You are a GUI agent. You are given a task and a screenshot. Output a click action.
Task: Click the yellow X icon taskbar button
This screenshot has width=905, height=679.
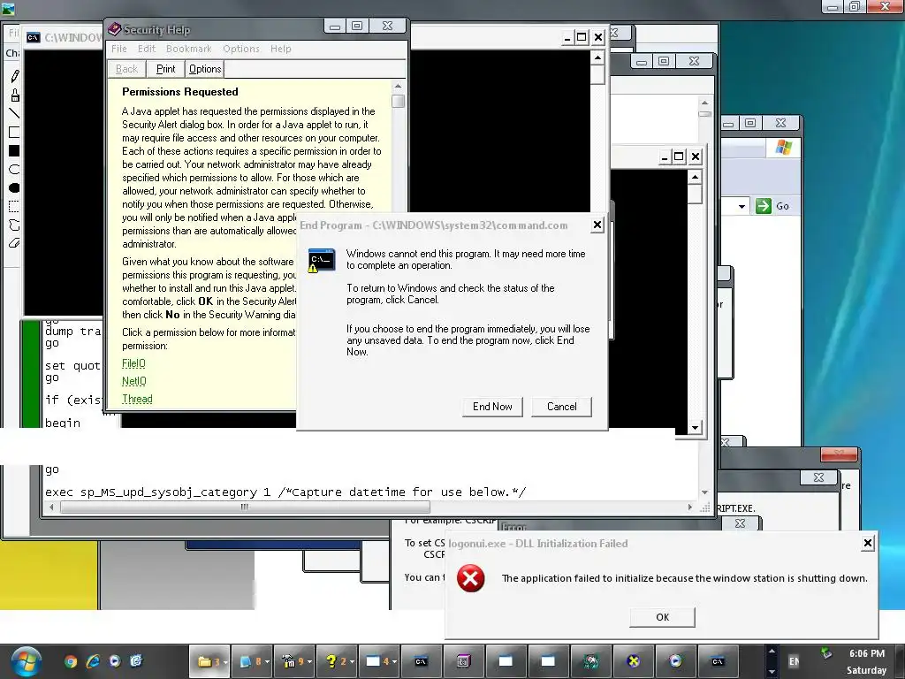pos(633,661)
